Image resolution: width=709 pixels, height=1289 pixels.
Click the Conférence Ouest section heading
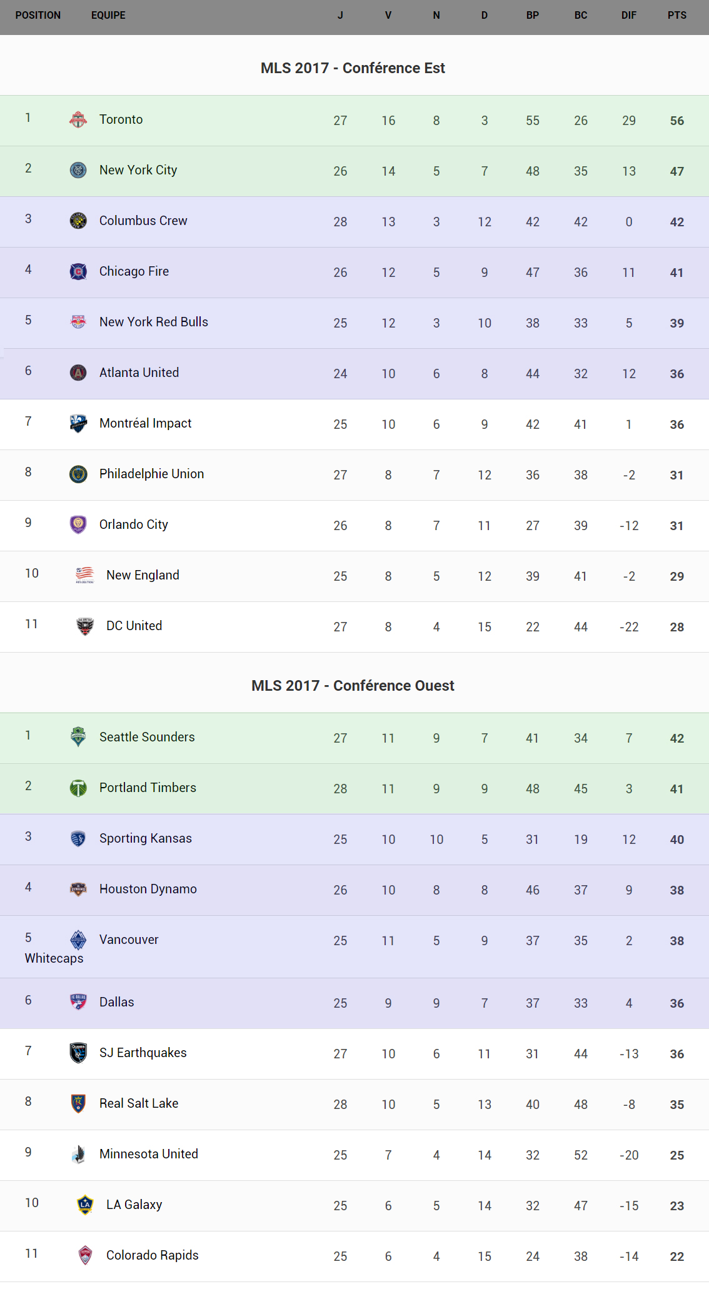(x=353, y=686)
